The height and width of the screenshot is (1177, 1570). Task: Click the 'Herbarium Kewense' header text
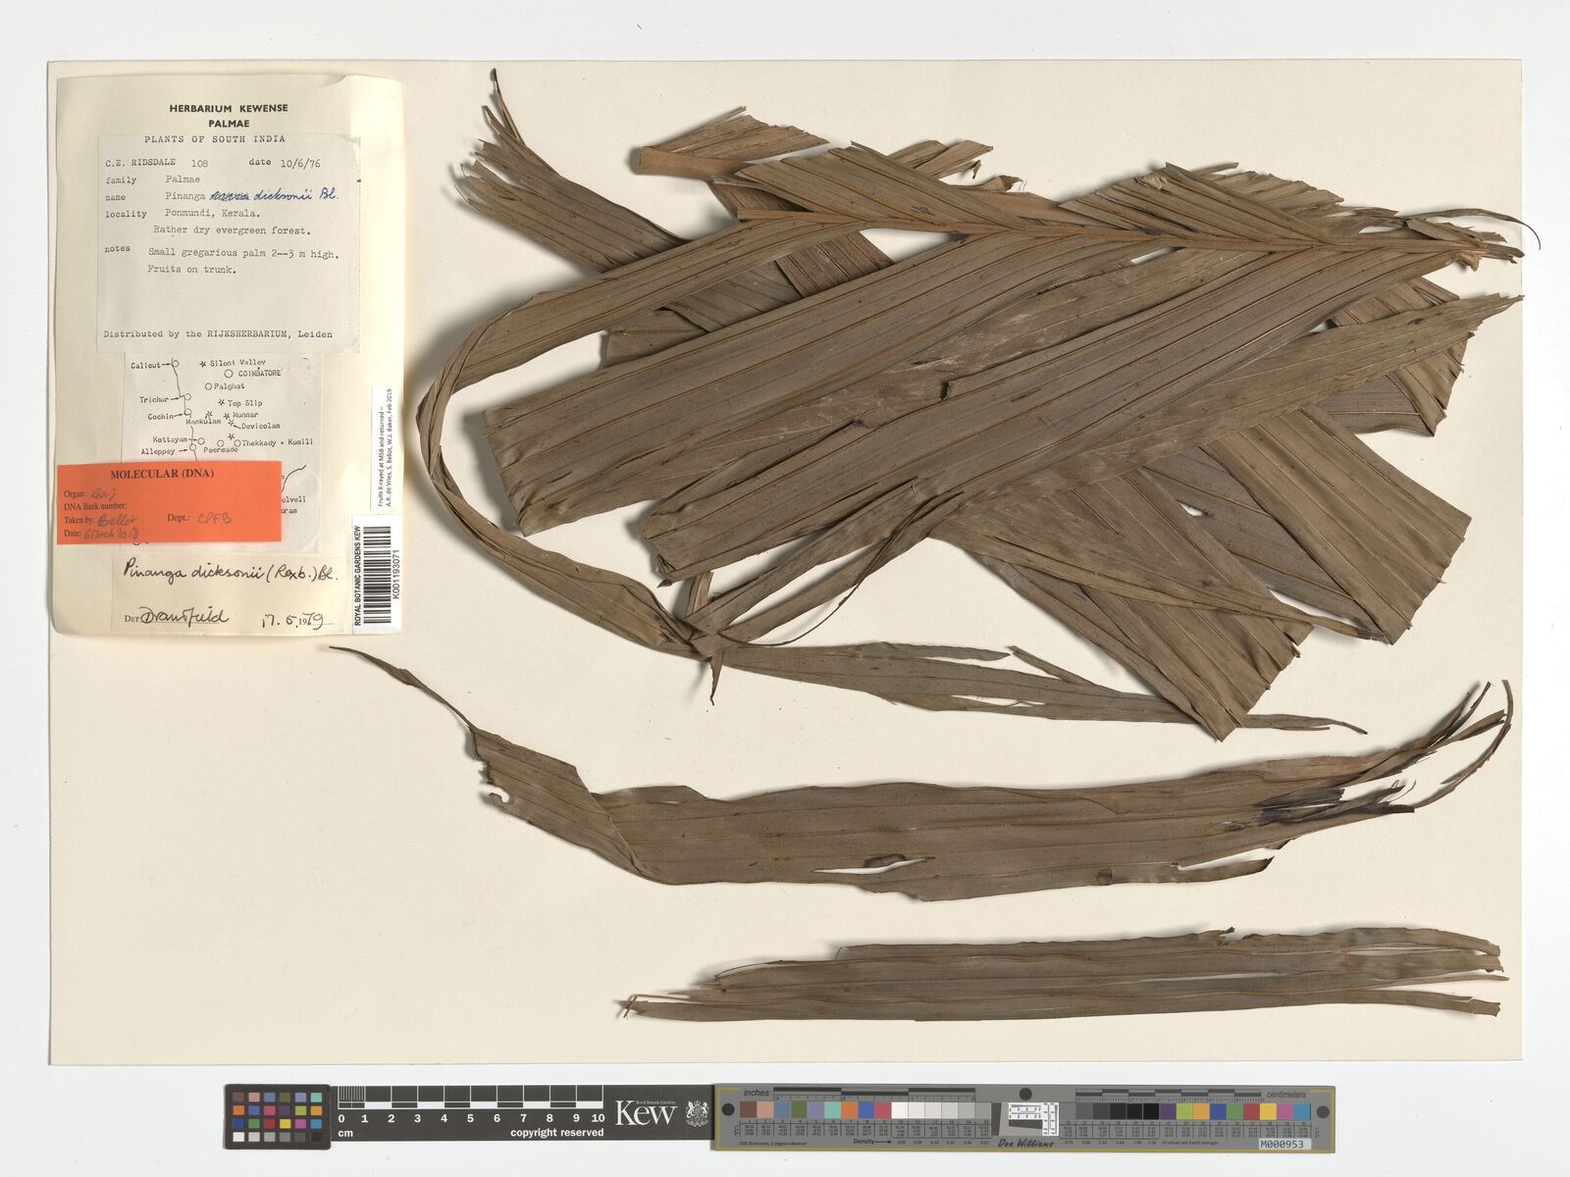click(229, 108)
